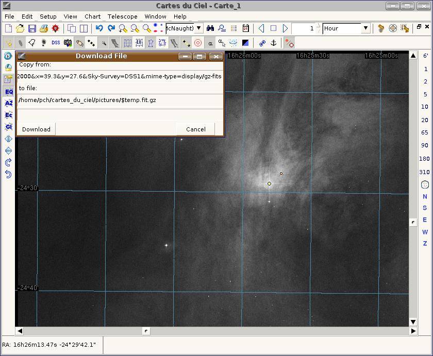Set field of view to 90 degrees
The width and height of the screenshot is (433, 356).
(425, 145)
